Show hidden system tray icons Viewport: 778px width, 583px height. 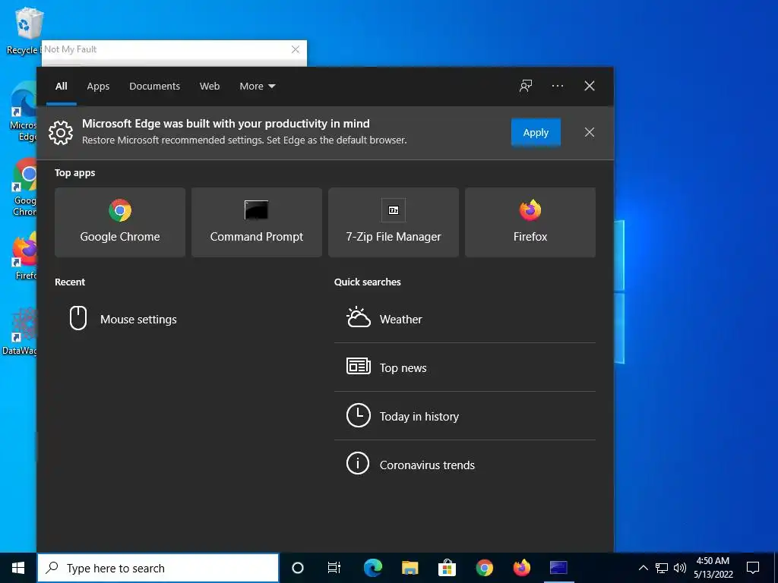pos(643,568)
